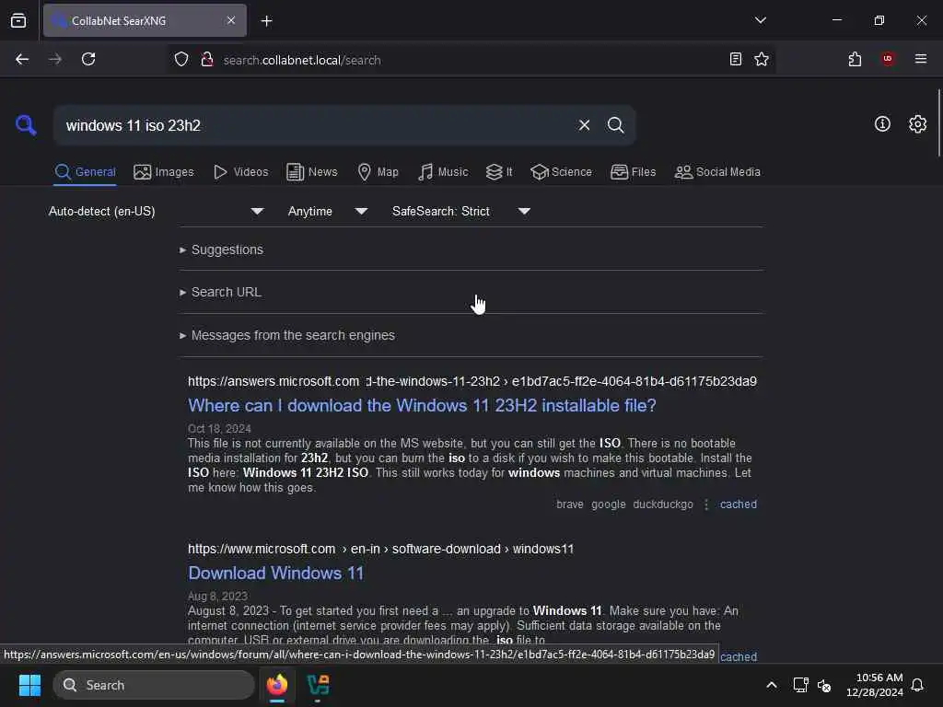Expand Messages from the search engines
The width and height of the screenshot is (943, 707).
287,335
